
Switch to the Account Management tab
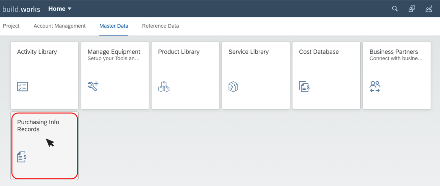(x=60, y=26)
